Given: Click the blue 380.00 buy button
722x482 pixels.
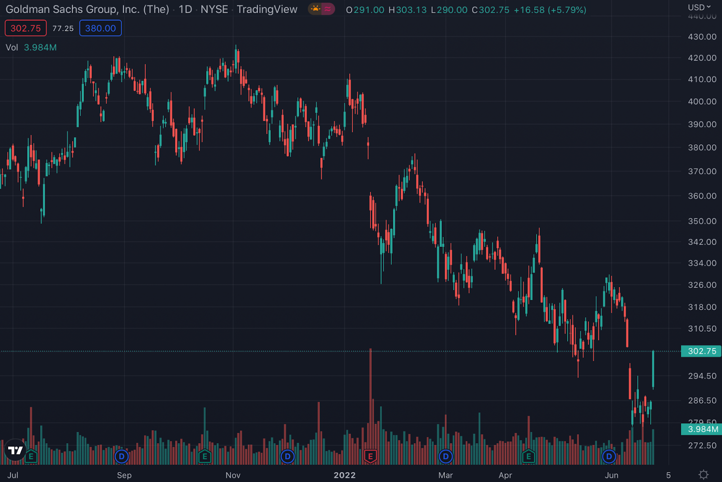Looking at the screenshot, I should pos(101,28).
